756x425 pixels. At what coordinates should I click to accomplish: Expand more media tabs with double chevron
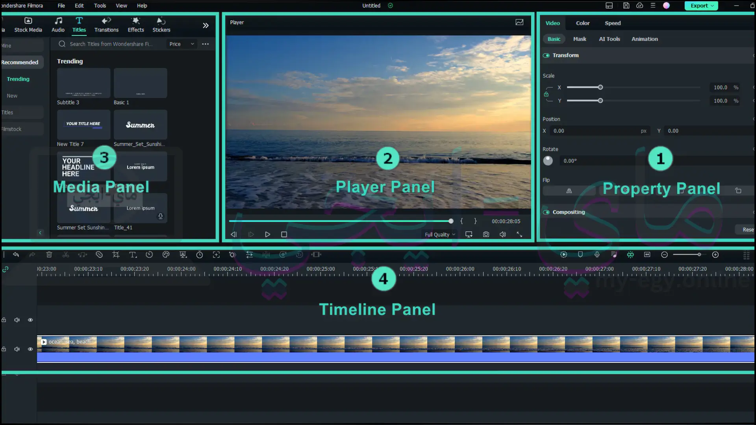pos(206,26)
